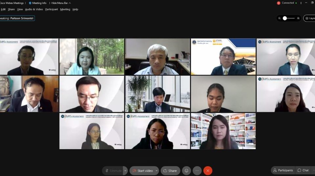Viewport: 315px width, 176px height.
Task: Open the Participant menu
Action: pos(52,9)
